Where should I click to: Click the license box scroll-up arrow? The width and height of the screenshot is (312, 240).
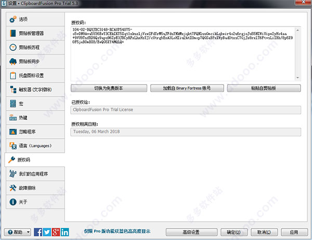(x=297, y=30)
